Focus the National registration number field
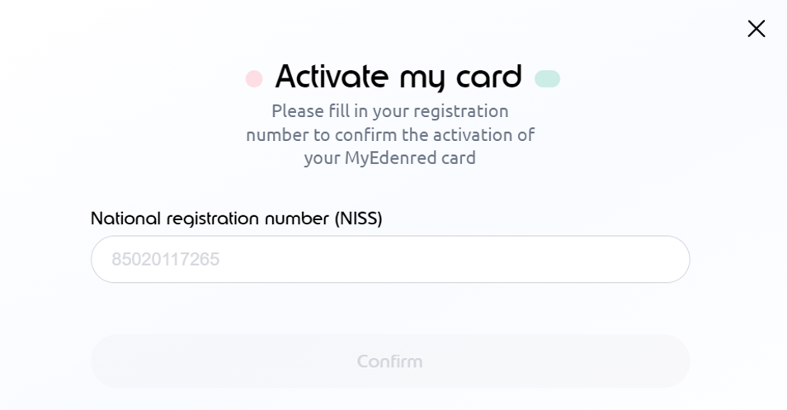The image size is (787, 410). tap(390, 260)
